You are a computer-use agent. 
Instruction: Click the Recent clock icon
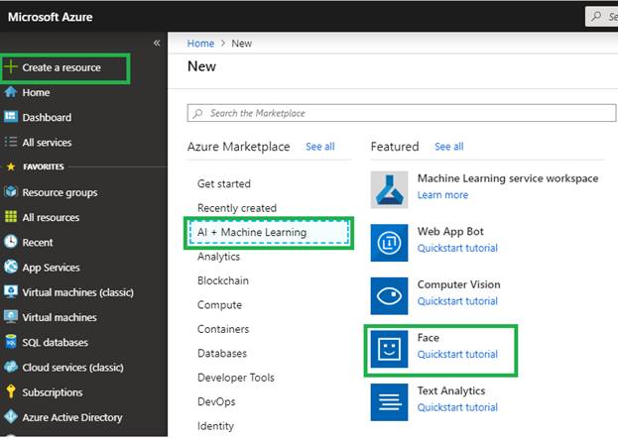[x=11, y=242]
